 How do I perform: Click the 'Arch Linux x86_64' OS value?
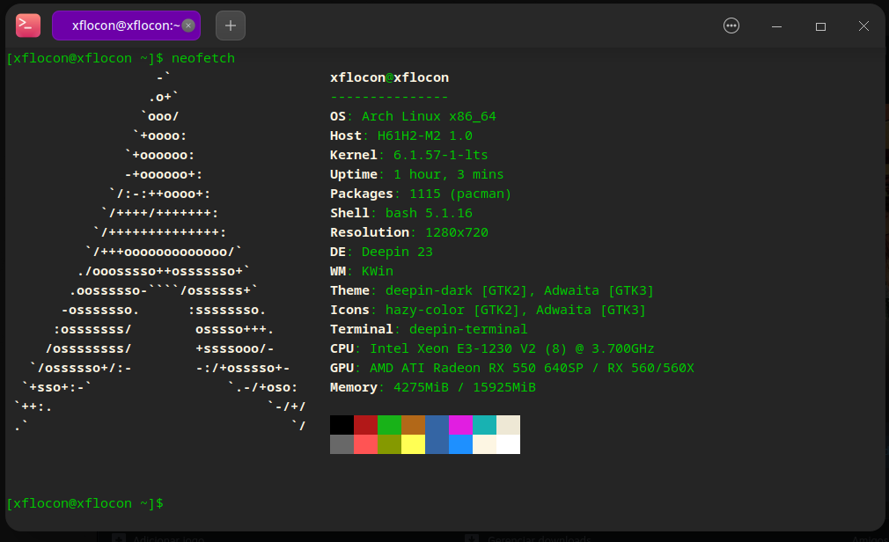click(429, 116)
